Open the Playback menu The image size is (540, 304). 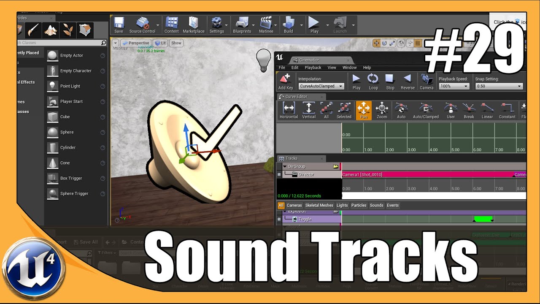click(x=313, y=68)
